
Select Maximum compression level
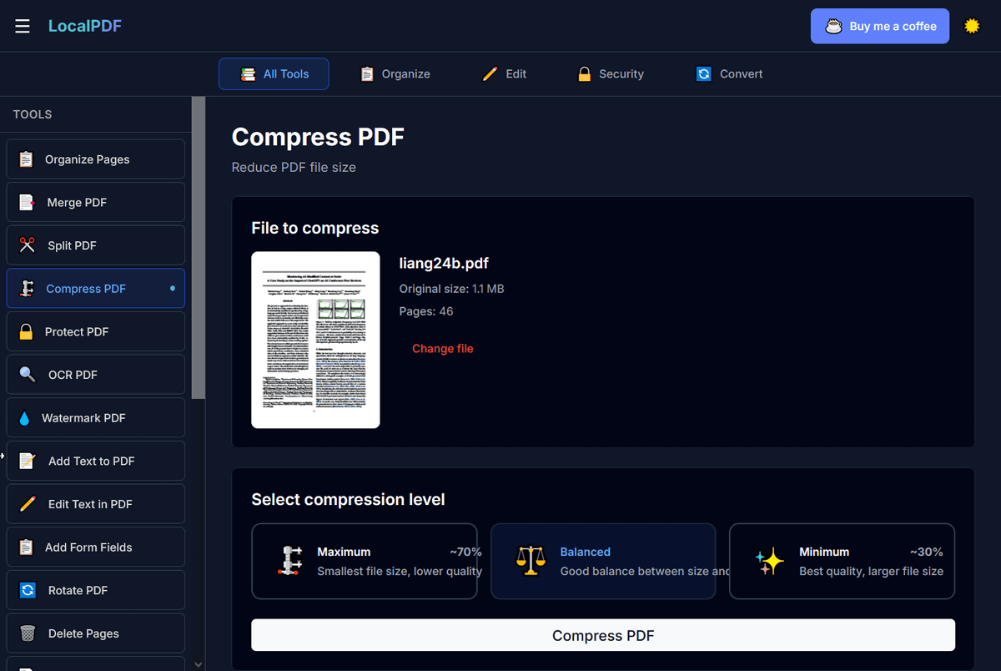pyautogui.click(x=365, y=561)
